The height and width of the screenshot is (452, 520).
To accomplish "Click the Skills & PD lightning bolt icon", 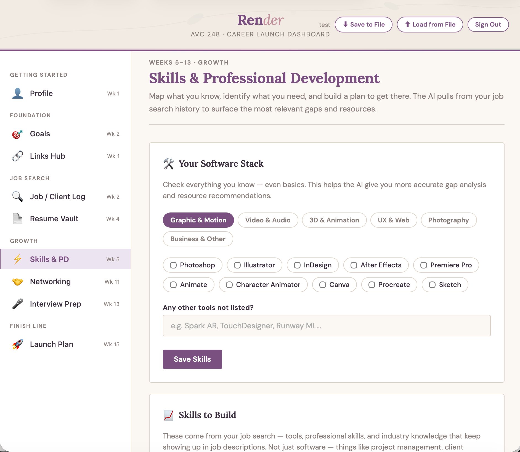I will [18, 259].
